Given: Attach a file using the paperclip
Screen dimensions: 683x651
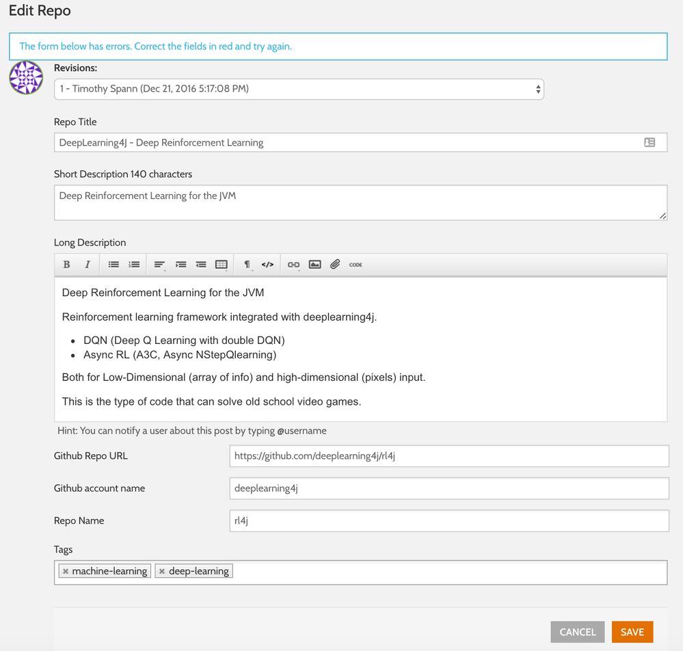Looking at the screenshot, I should 335,265.
